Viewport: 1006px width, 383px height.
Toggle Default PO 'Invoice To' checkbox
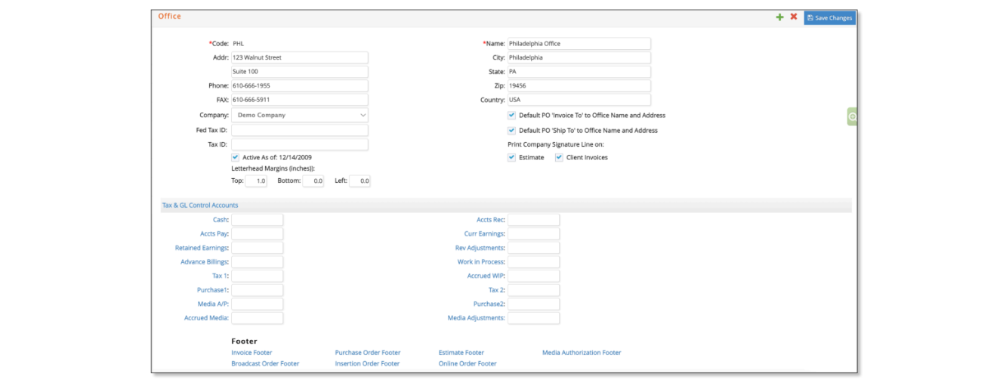(x=511, y=116)
